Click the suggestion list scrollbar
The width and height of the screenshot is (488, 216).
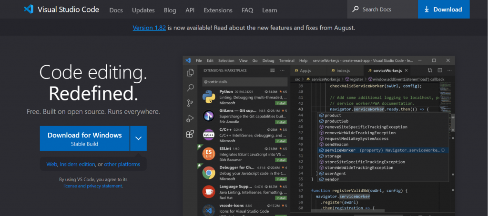pyautogui.click(x=453, y=124)
